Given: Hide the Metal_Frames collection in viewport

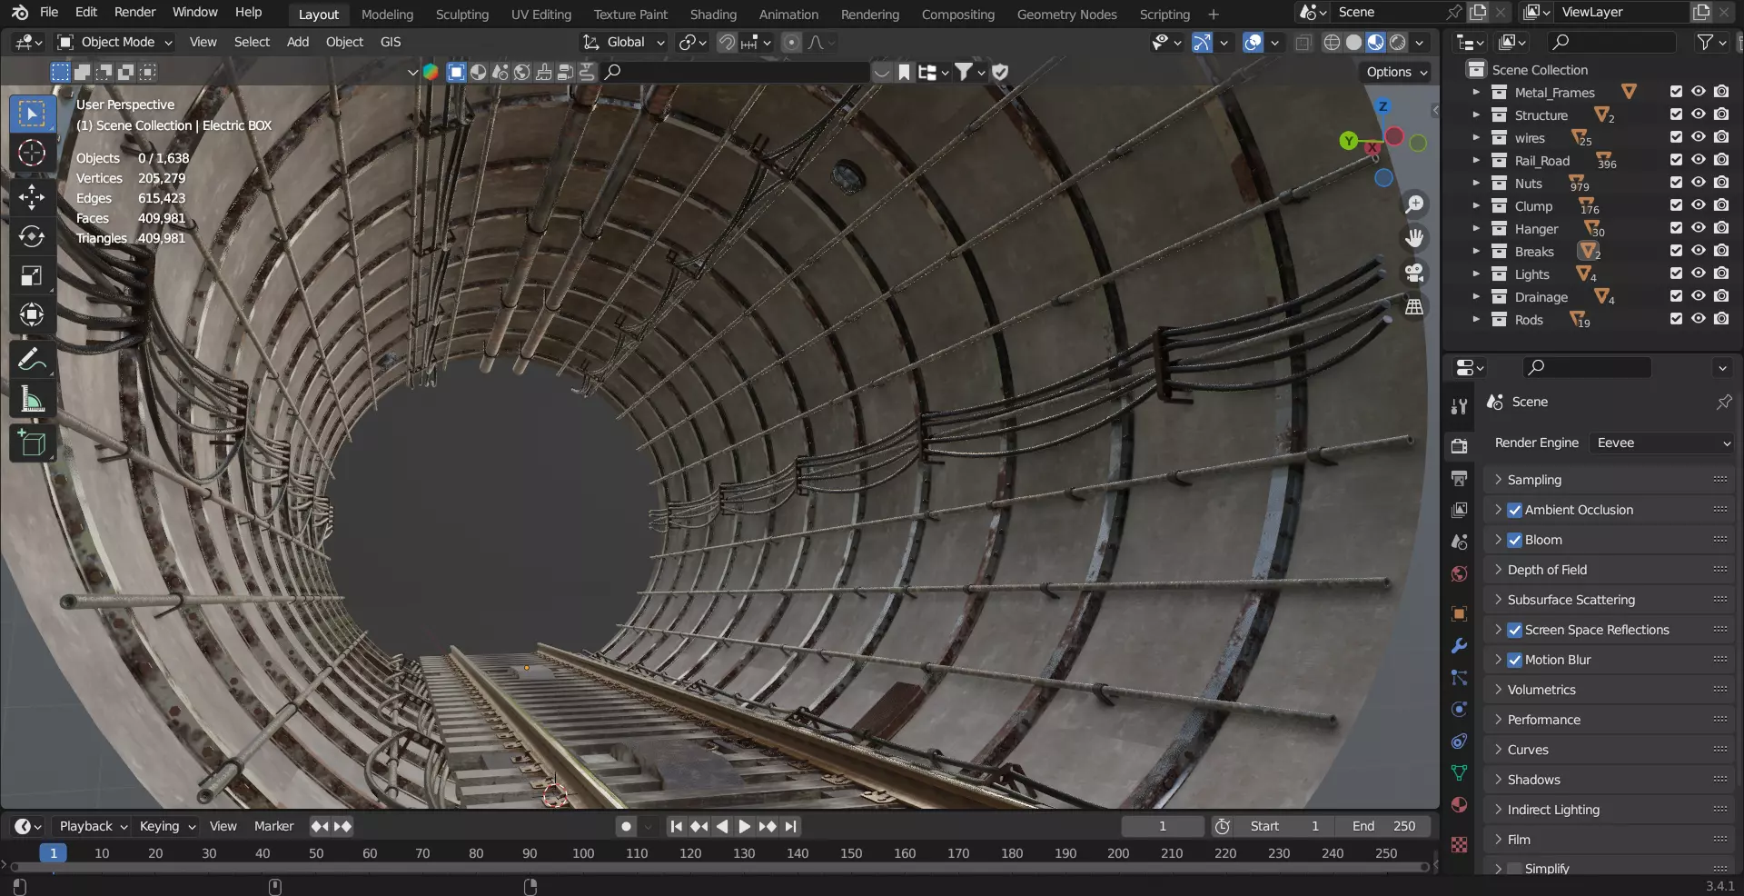Looking at the screenshot, I should click(1698, 92).
